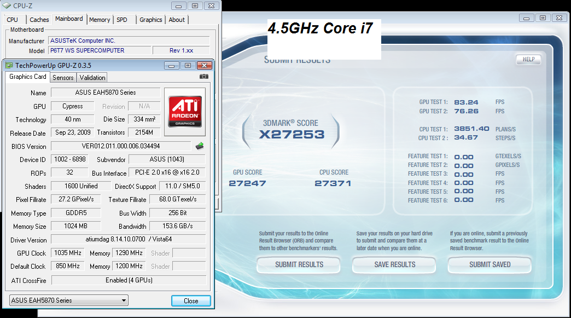Open the ASUS EAH5870 Series card dropdown
This screenshot has height=318, width=571.
69,300
